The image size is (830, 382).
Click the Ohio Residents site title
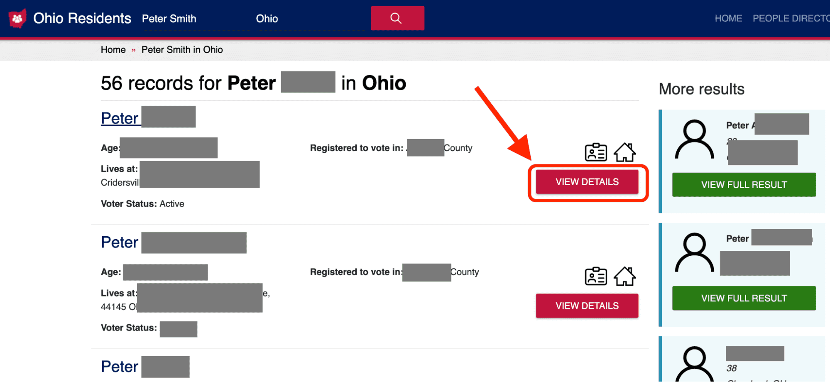(82, 18)
